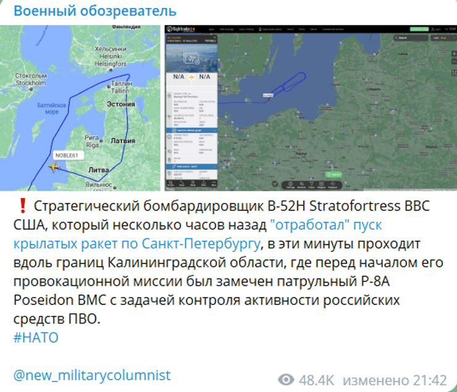The image size is (457, 392).
Task: Open the right Flightradar24 screenshot image
Action: 311,108
